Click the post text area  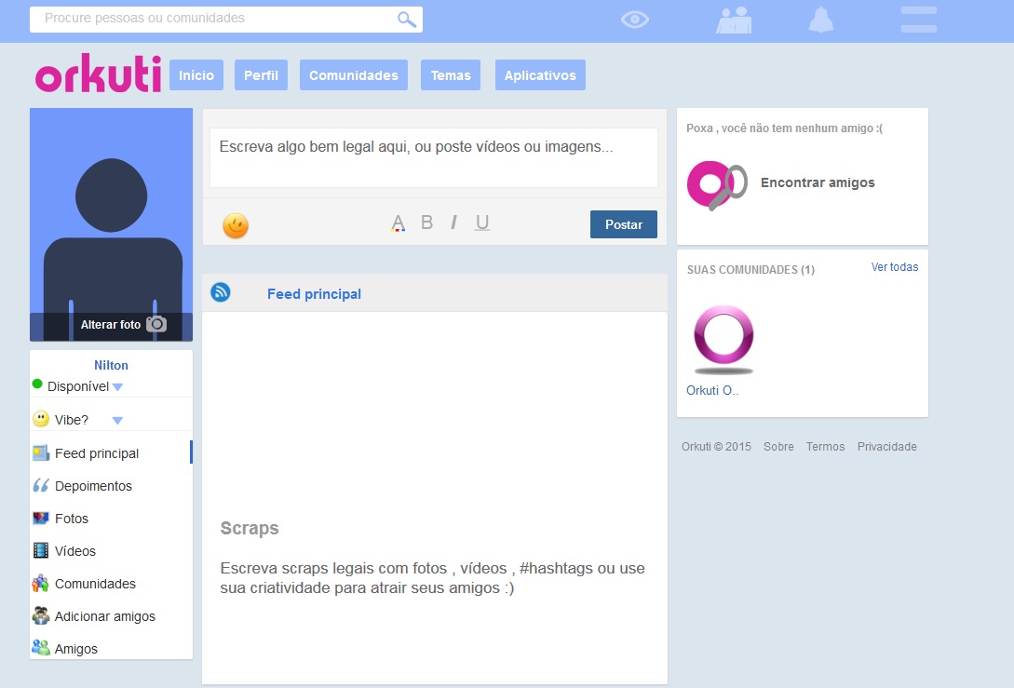(x=434, y=157)
